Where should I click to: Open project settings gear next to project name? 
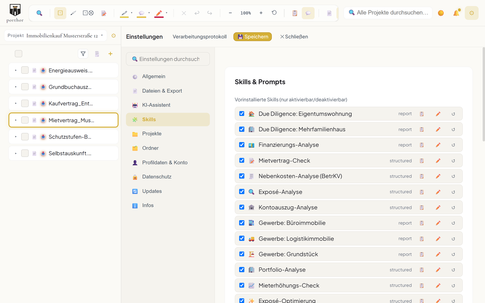click(x=114, y=36)
